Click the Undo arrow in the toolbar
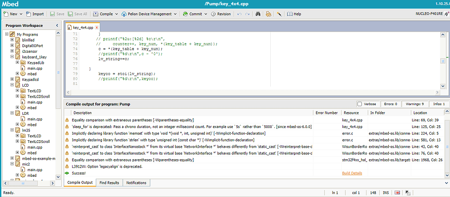Image resolution: width=450 pixels, height=197 pixels. [x=240, y=14]
